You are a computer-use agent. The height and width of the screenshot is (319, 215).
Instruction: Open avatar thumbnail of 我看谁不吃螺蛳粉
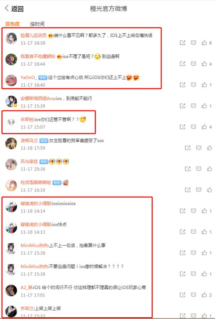pyautogui.click(x=11, y=59)
